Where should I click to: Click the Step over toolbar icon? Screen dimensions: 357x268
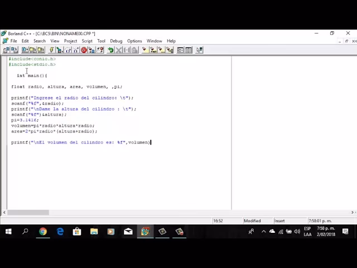pos(68,50)
